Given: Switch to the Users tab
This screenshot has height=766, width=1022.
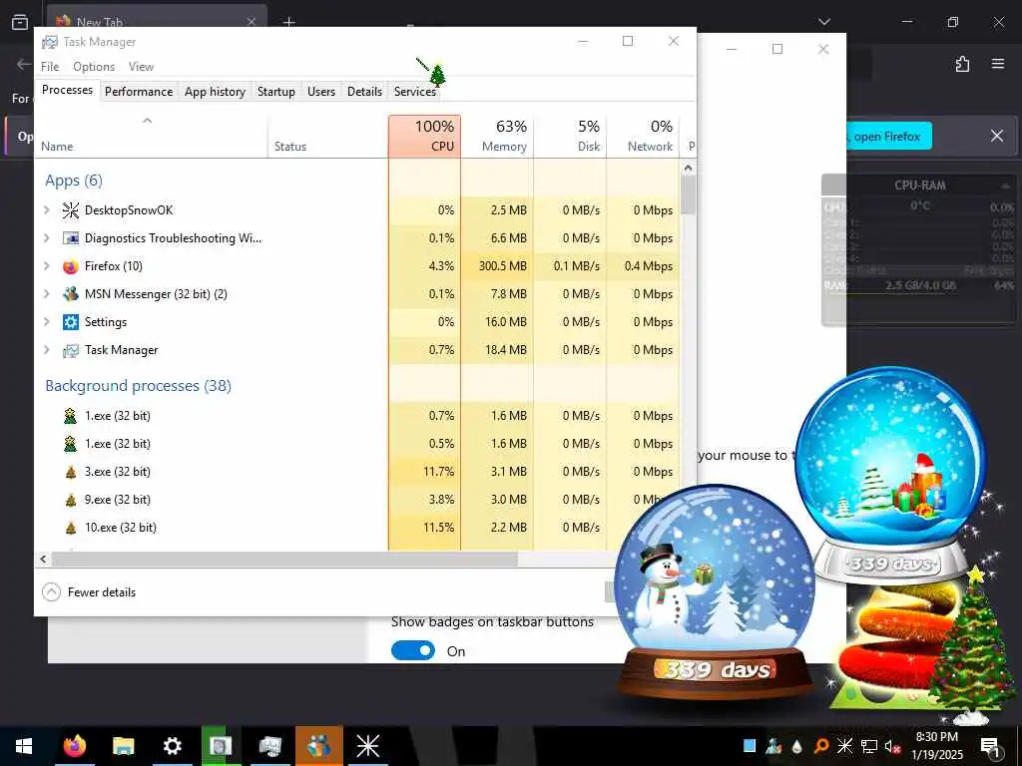Looking at the screenshot, I should coord(321,91).
